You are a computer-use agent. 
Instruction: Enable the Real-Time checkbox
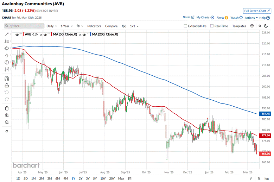[x=212, y=26]
